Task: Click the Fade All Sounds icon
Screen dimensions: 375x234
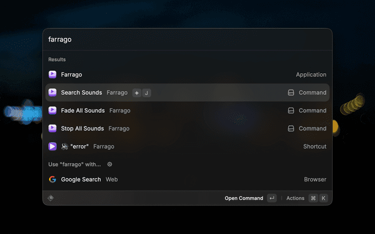Action: pos(52,111)
